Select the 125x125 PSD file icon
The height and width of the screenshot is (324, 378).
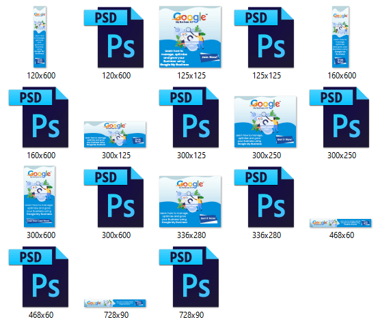[265, 38]
